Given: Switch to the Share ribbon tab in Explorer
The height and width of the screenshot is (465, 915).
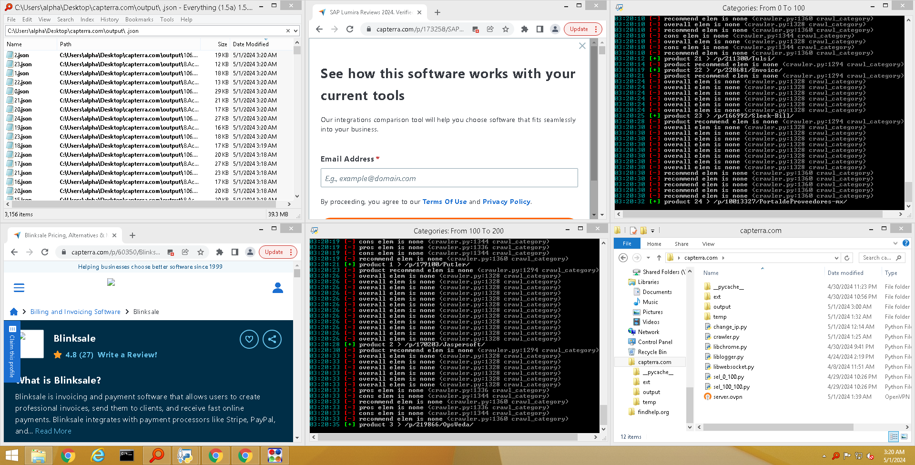Looking at the screenshot, I should [x=681, y=244].
